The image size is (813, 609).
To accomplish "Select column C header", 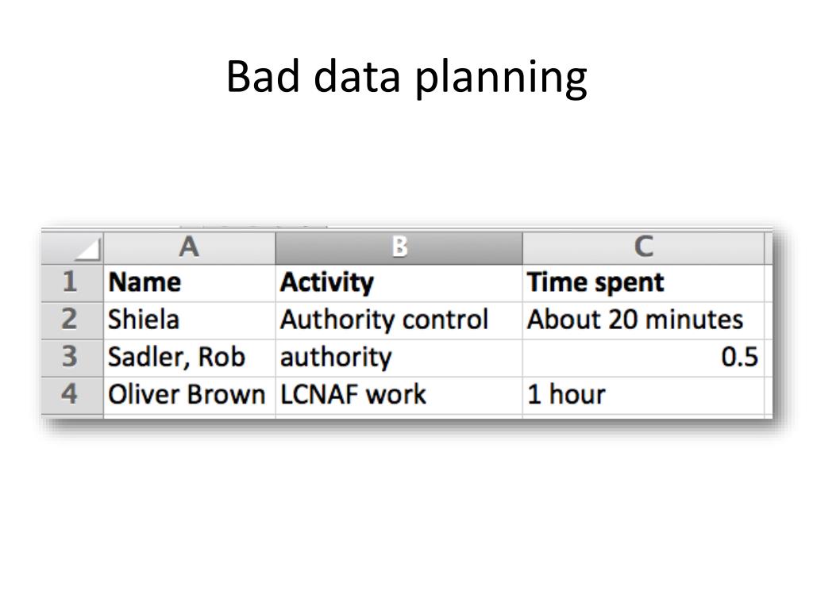I will pyautogui.click(x=643, y=247).
